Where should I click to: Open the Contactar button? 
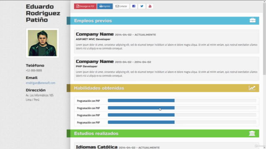point(121,6)
